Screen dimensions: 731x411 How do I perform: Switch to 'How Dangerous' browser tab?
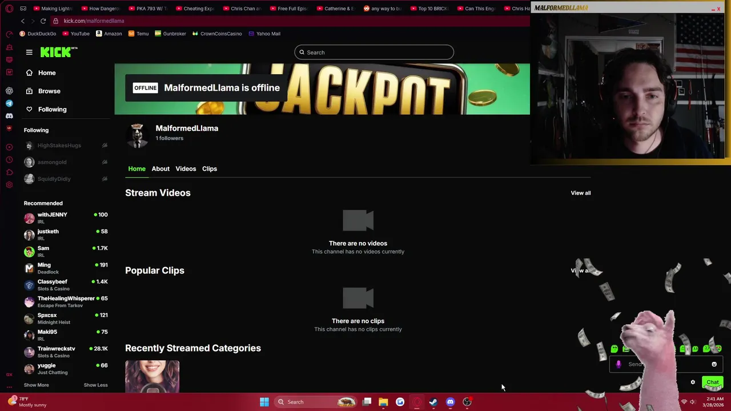coord(100,9)
